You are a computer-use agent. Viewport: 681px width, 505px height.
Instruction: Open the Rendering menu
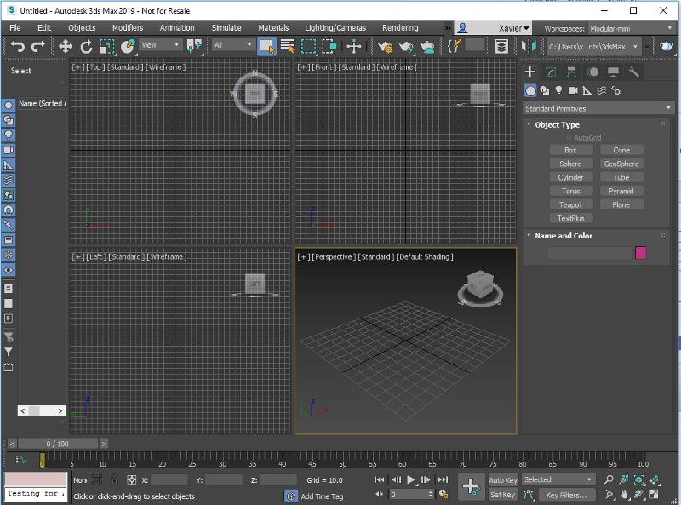pos(400,27)
